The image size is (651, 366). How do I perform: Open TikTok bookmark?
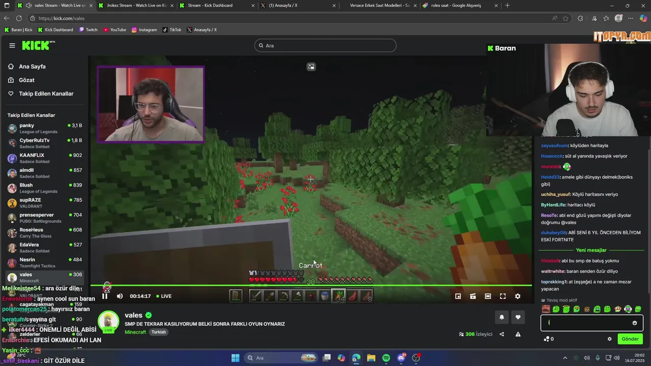172,30
